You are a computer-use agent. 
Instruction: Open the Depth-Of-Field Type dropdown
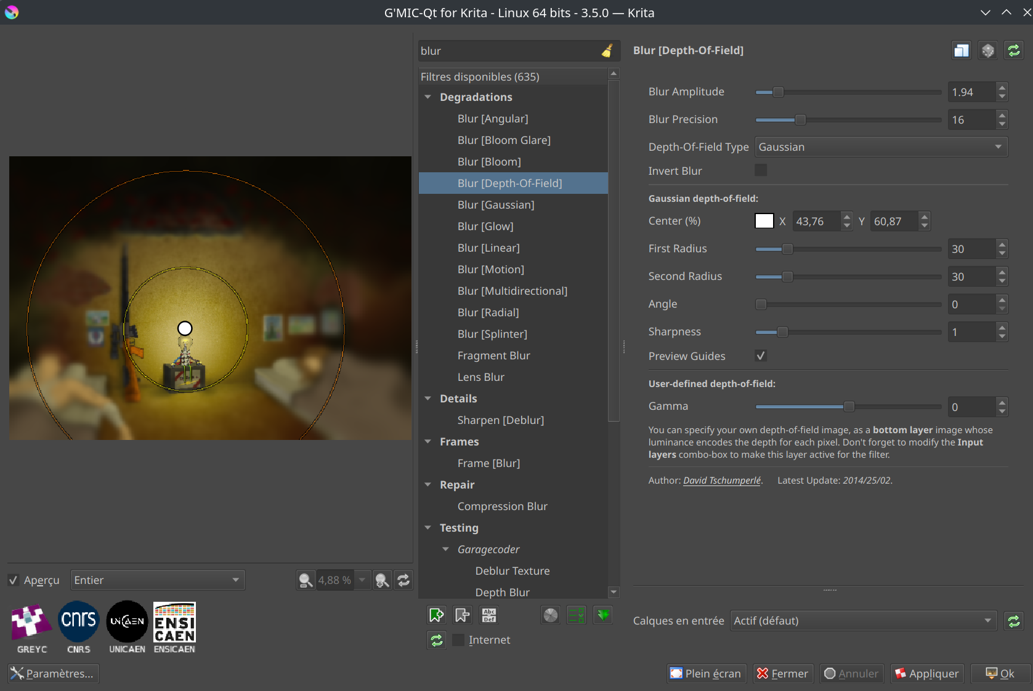point(881,147)
